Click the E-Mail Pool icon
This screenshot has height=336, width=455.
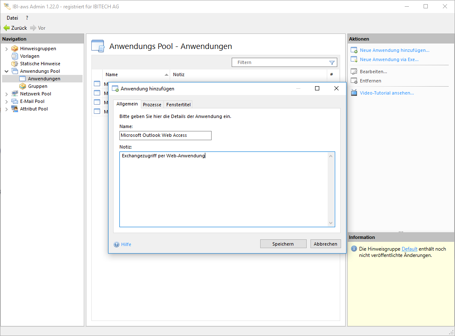[15, 101]
